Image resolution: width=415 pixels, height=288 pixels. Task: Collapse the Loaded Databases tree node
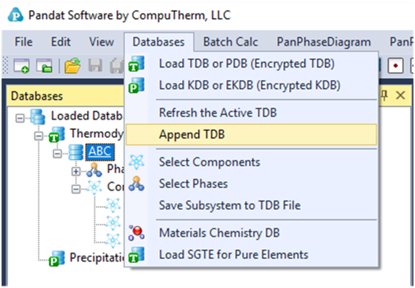tap(20, 118)
